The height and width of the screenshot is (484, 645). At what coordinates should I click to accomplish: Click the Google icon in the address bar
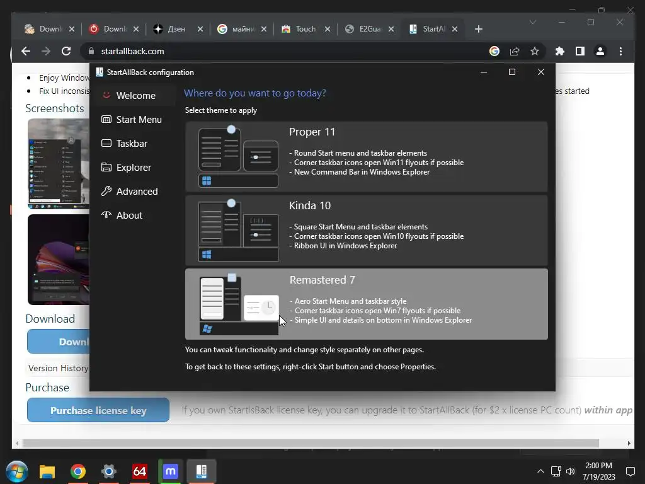coord(494,51)
